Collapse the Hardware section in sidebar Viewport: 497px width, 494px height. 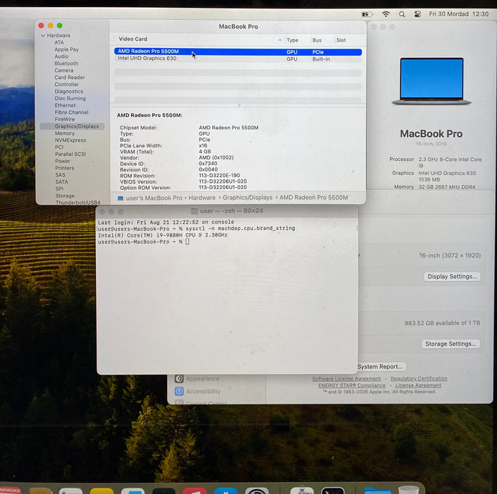point(43,35)
